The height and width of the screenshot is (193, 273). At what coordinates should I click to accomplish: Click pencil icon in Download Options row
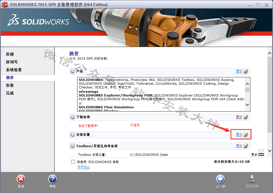pos(246,117)
